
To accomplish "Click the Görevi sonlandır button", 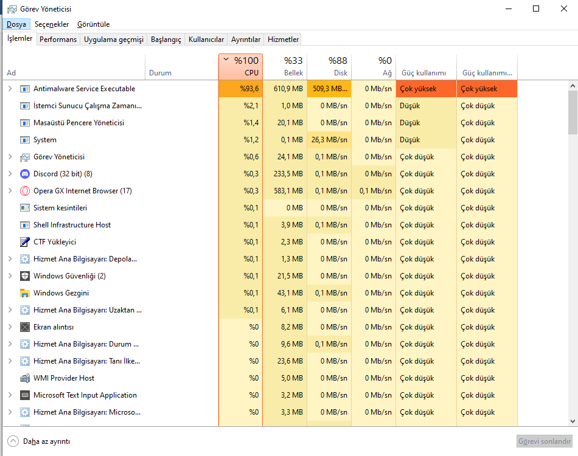I will pos(545,441).
